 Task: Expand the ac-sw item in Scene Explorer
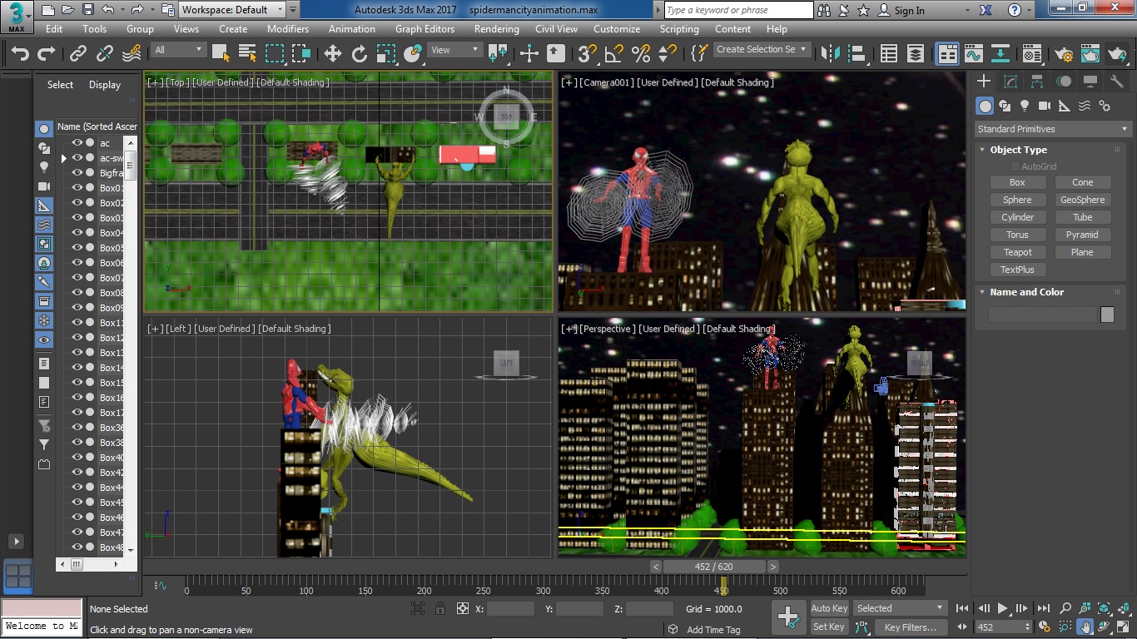pos(64,158)
